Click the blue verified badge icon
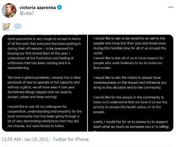Screen dimensions: 177x147 coord(59,7)
